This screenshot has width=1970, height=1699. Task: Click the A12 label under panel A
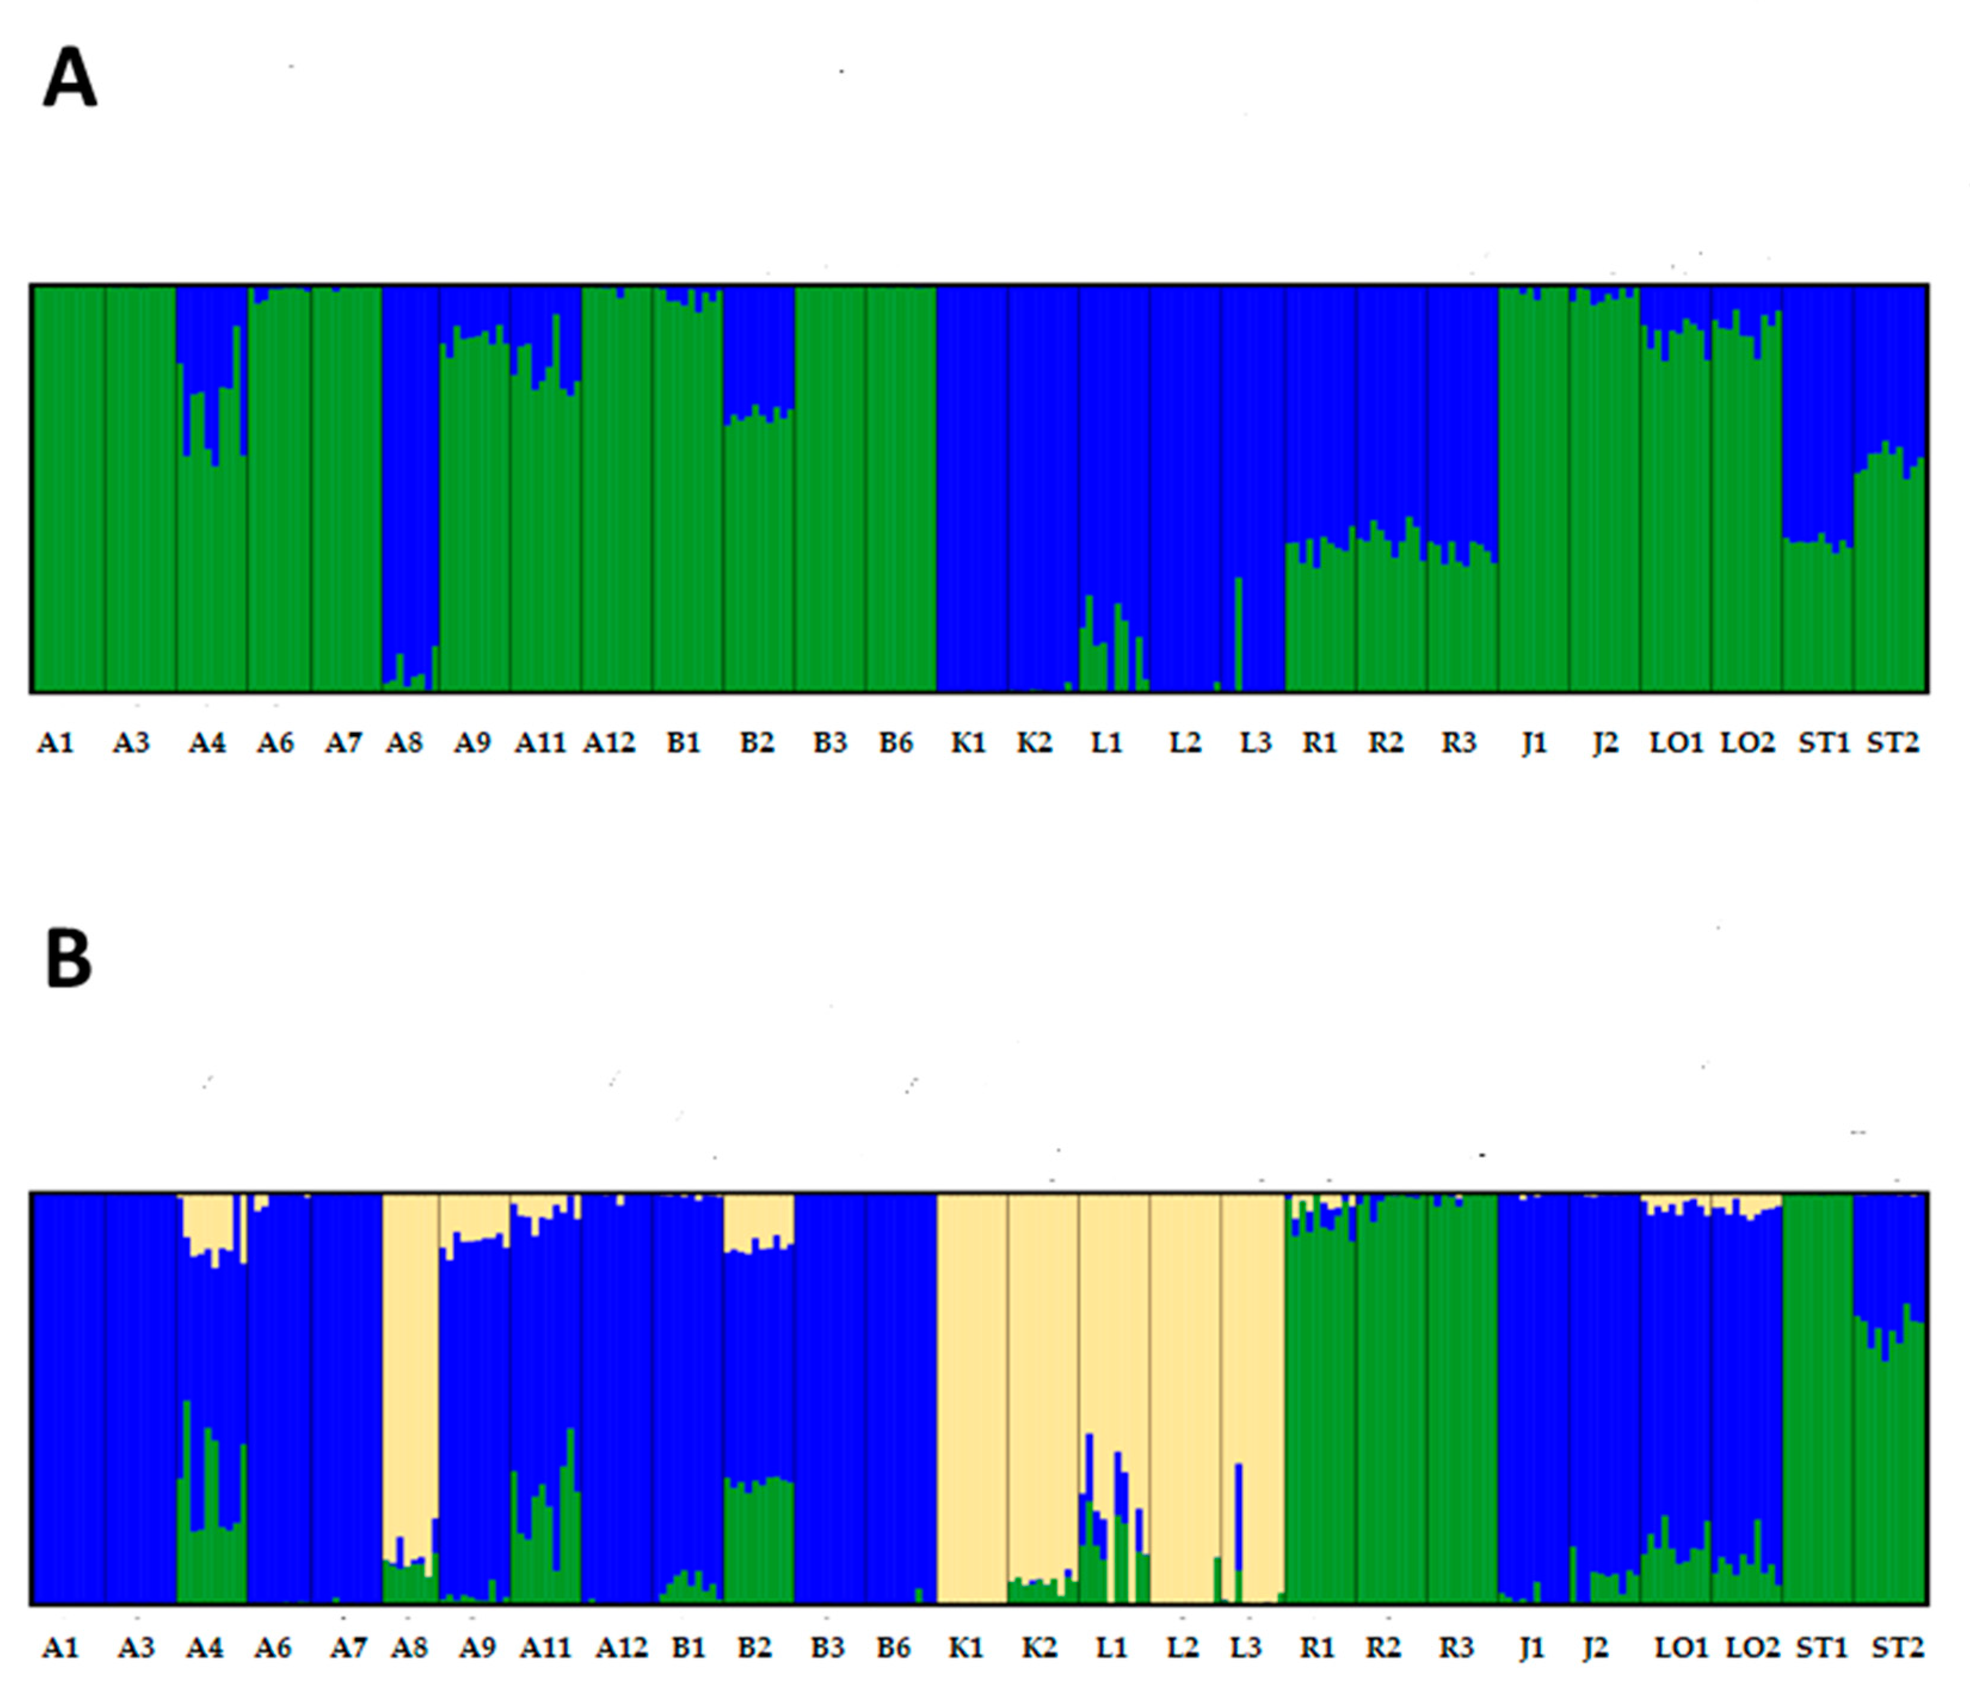click(609, 743)
